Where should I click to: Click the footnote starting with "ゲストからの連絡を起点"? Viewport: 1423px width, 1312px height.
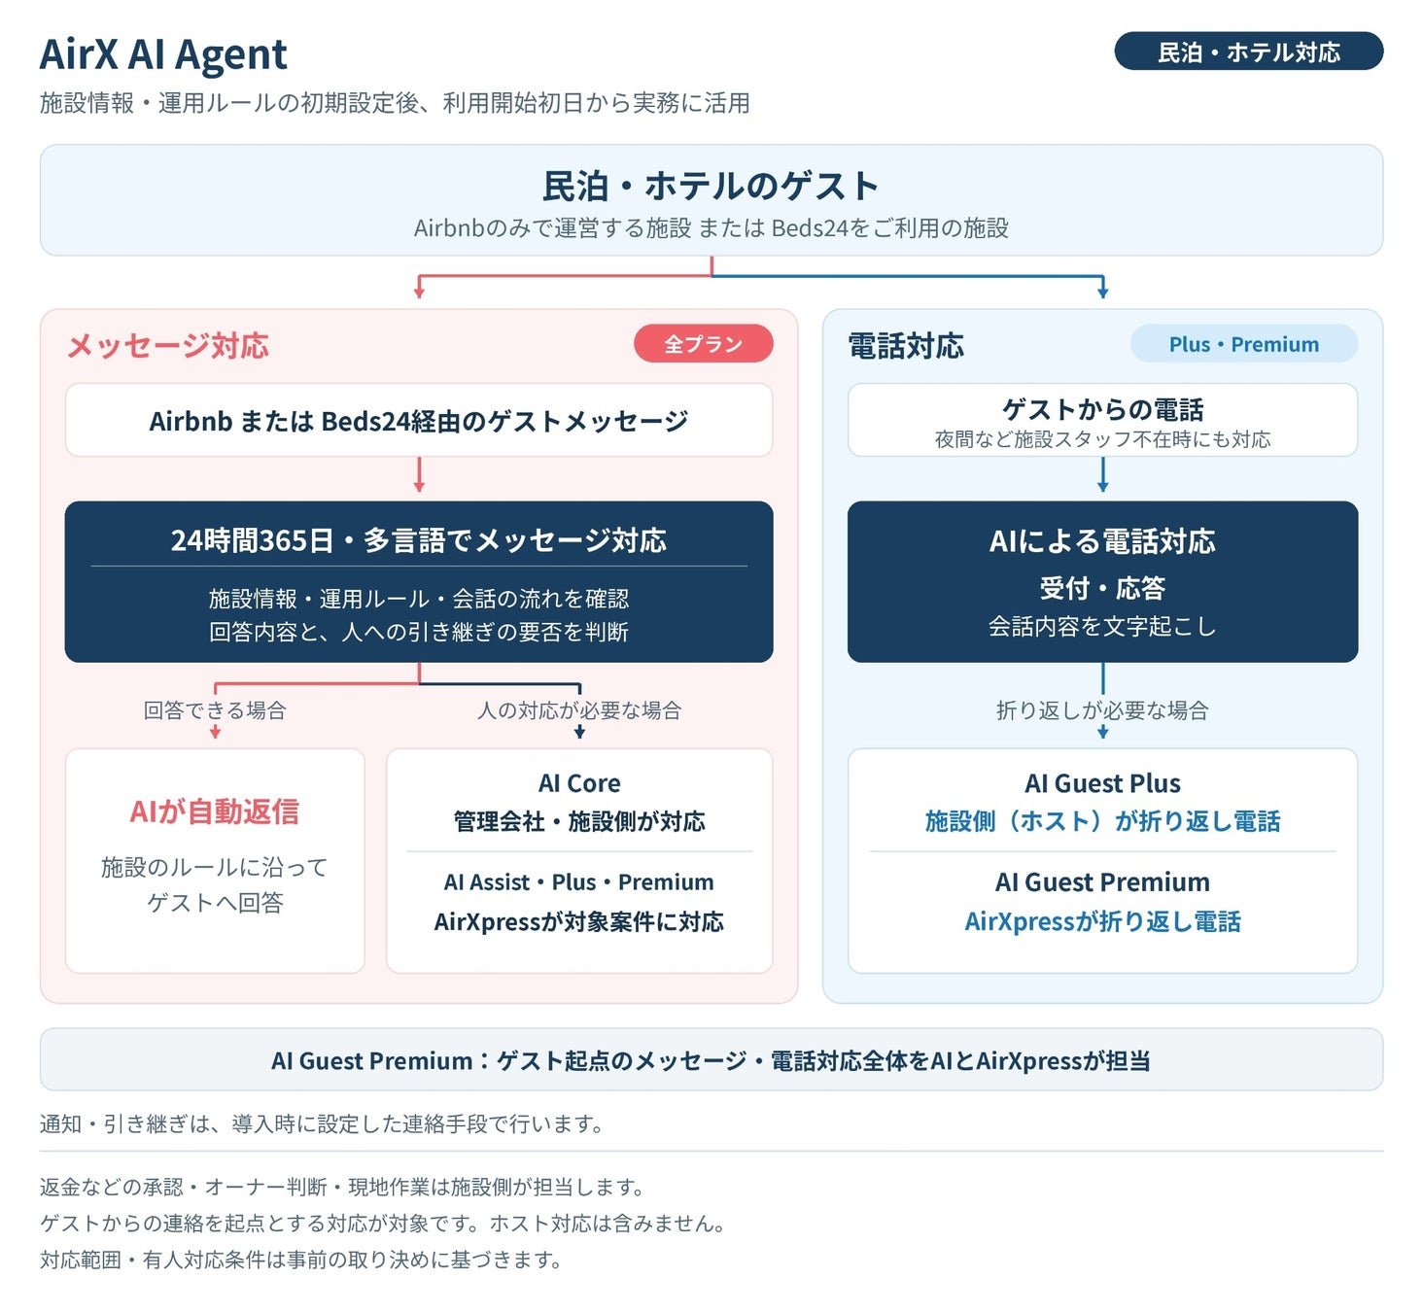[x=383, y=1224]
